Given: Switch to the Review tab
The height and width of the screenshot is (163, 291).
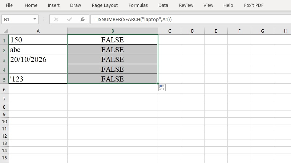Looking at the screenshot, I should click(x=186, y=5).
